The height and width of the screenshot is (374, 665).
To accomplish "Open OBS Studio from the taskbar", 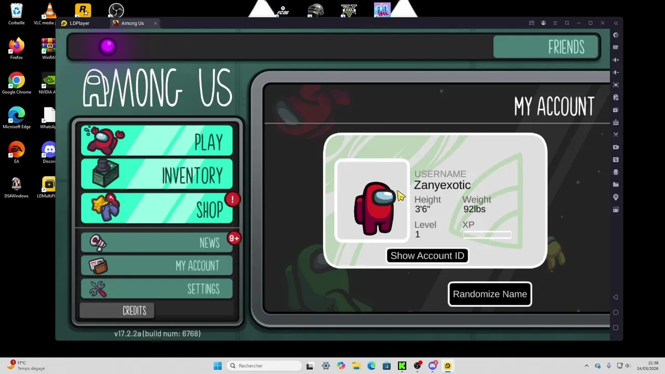I will (417, 366).
